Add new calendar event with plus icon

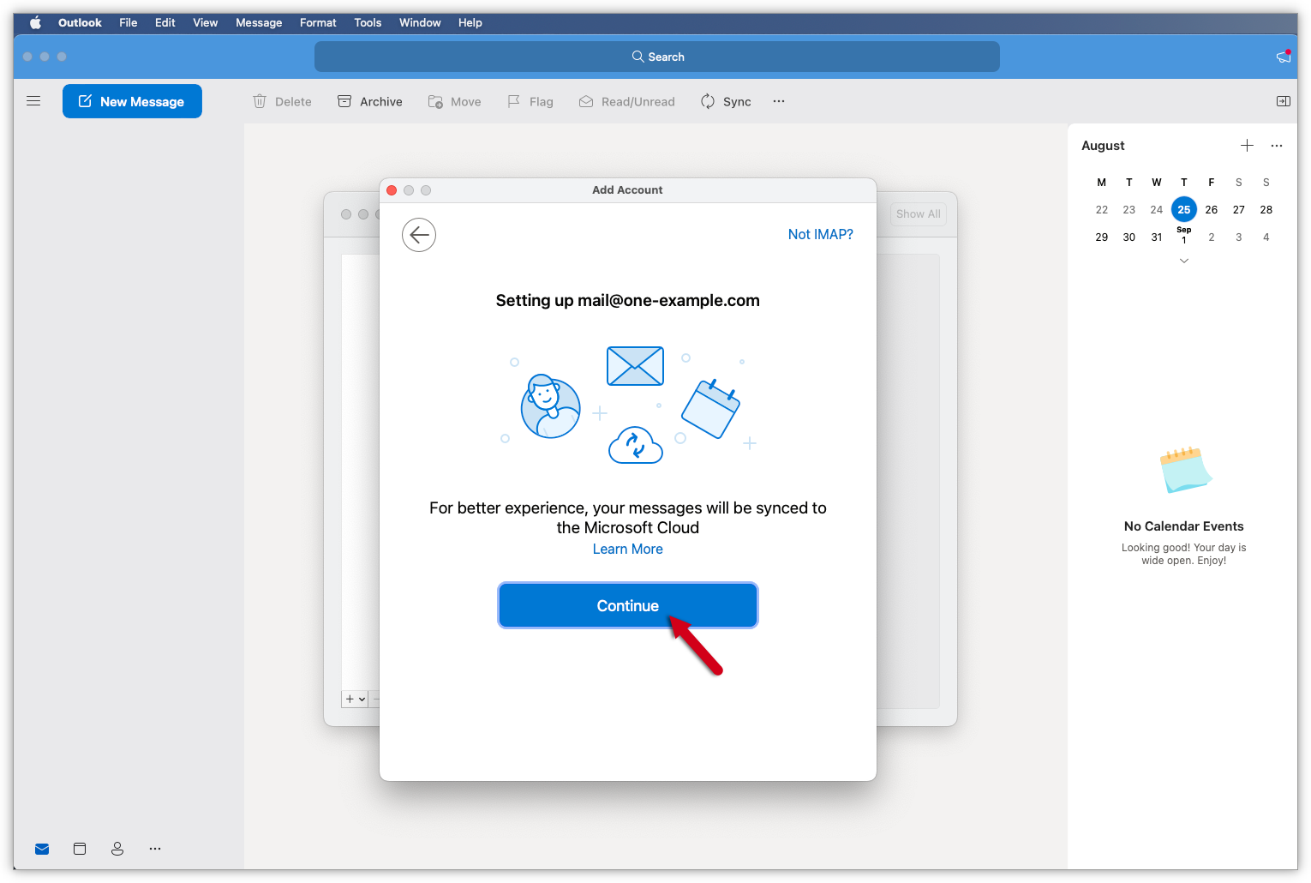click(x=1247, y=146)
